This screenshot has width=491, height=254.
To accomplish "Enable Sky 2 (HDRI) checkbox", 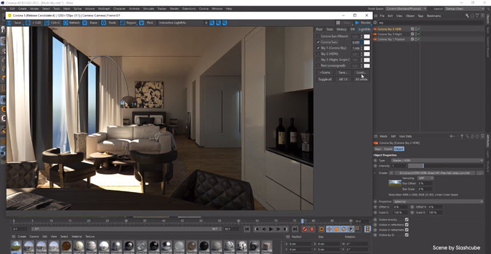I will [318, 54].
